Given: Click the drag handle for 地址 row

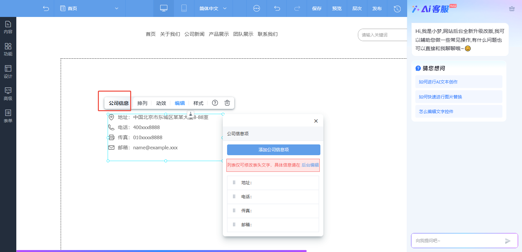Looking at the screenshot, I should 234,183.
